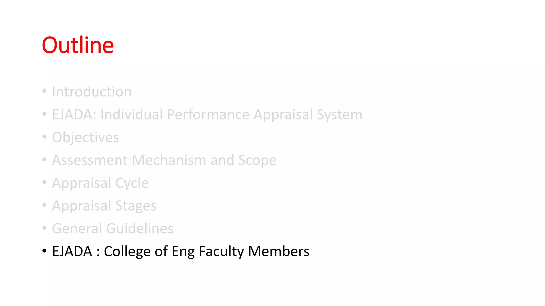Click the bullet dot before Introduction
Viewport: 545px width, 306px height.
coord(44,91)
